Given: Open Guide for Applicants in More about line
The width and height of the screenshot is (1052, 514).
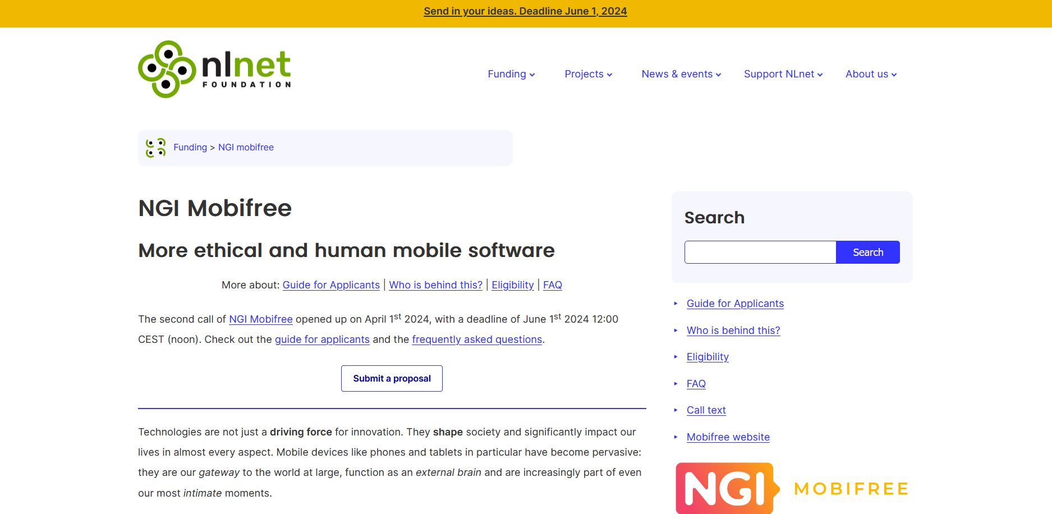Looking at the screenshot, I should click(331, 285).
